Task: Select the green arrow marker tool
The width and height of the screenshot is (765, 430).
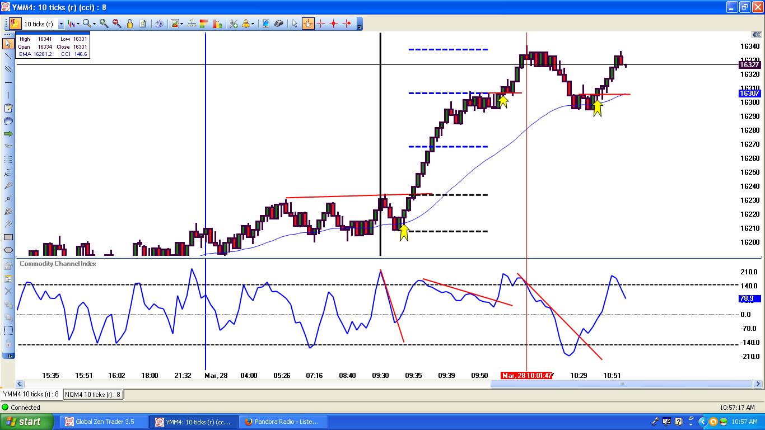Action: pyautogui.click(x=8, y=134)
